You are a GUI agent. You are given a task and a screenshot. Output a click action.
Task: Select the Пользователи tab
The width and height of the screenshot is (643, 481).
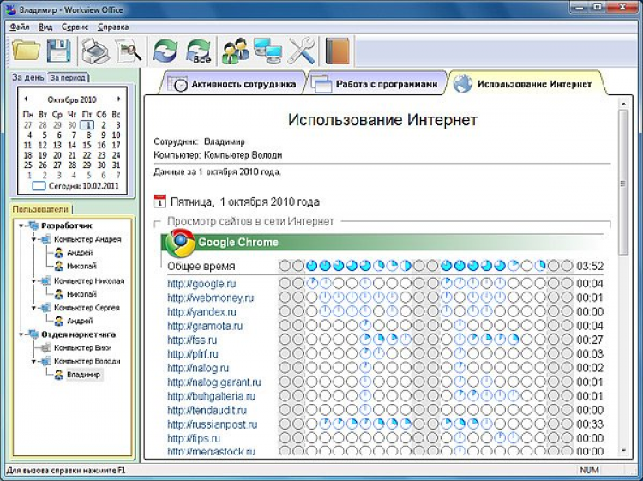40,209
